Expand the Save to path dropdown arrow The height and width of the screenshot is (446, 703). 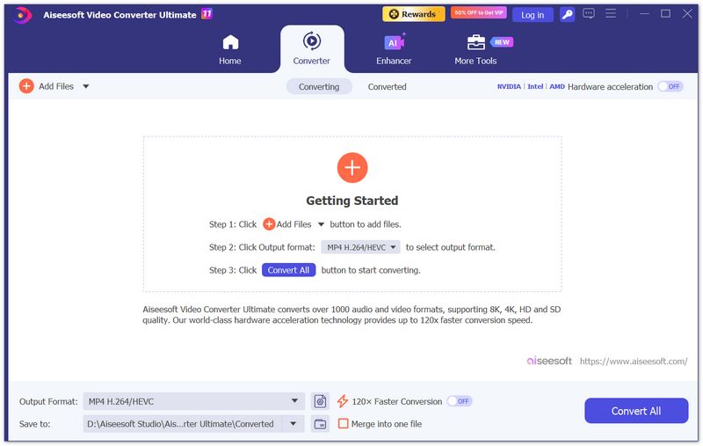pyautogui.click(x=294, y=423)
